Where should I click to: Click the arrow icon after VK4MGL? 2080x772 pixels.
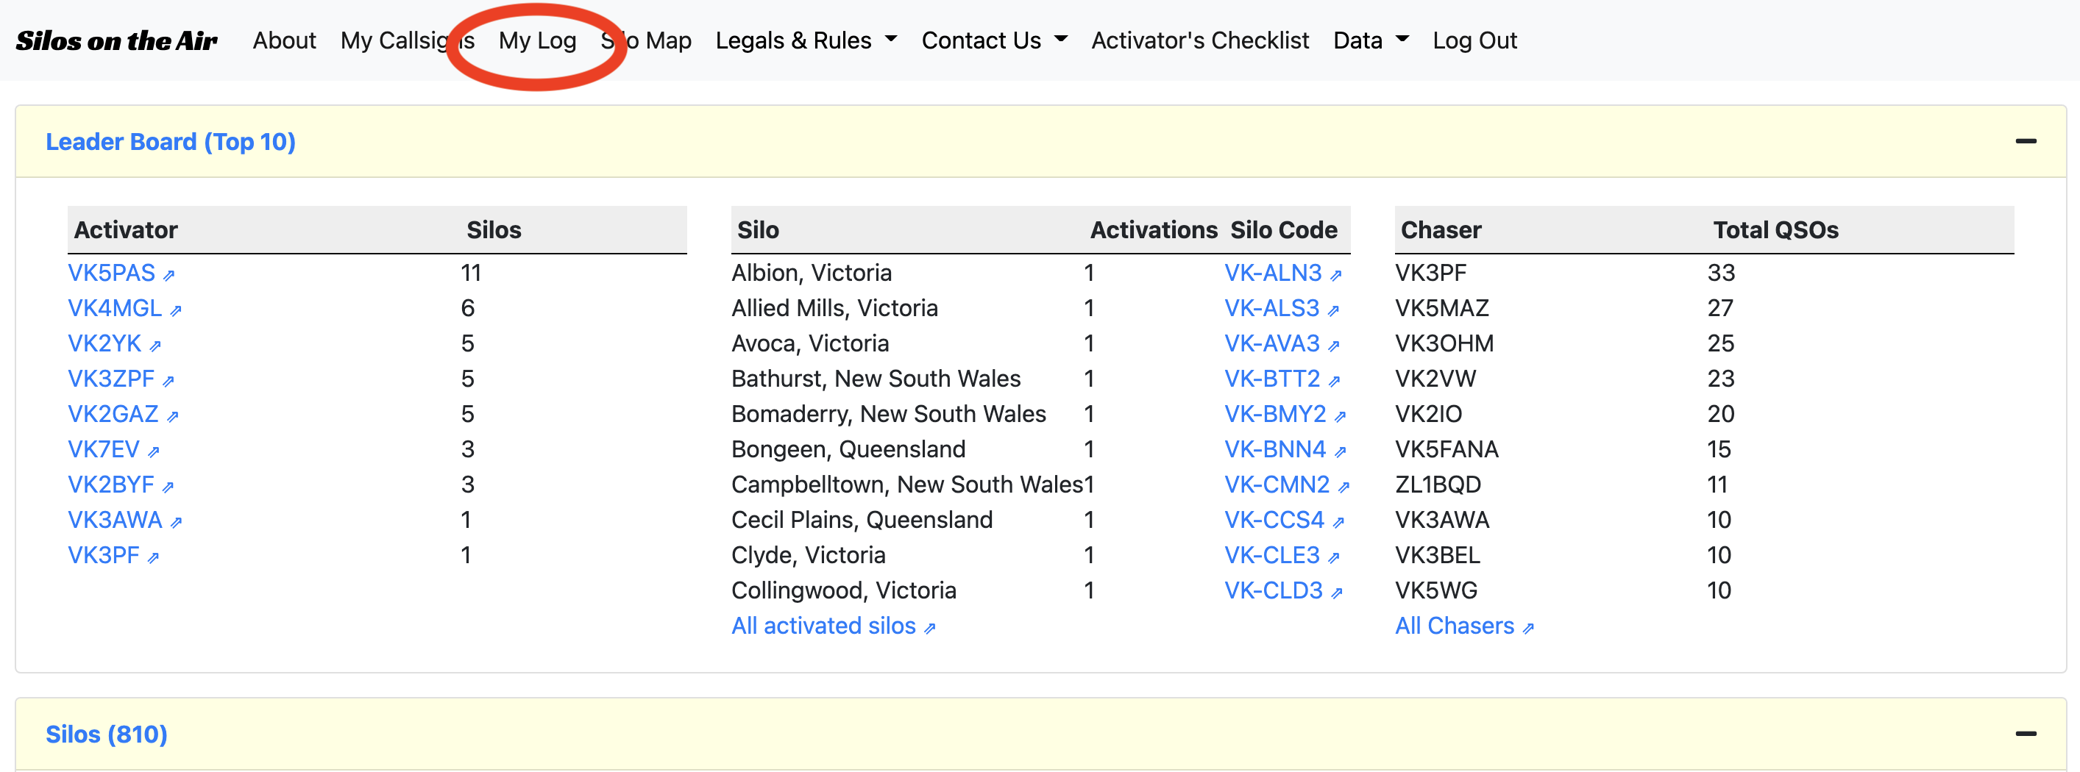pos(176,310)
